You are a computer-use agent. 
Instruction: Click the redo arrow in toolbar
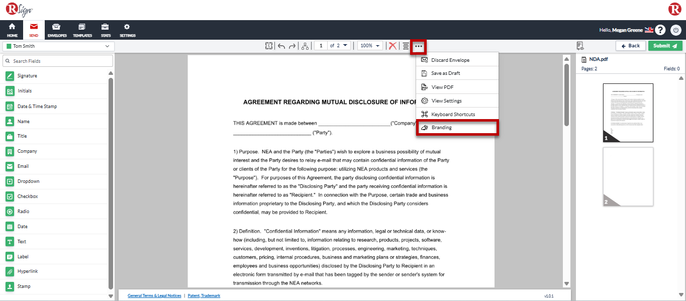292,46
